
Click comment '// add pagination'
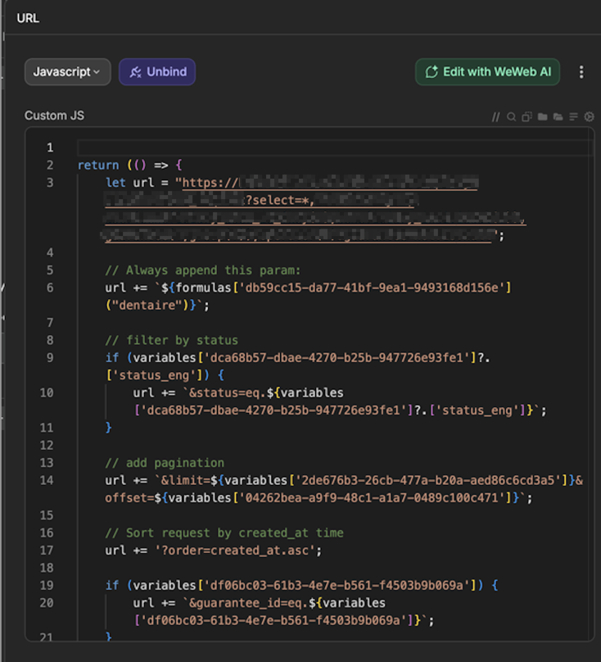(165, 463)
